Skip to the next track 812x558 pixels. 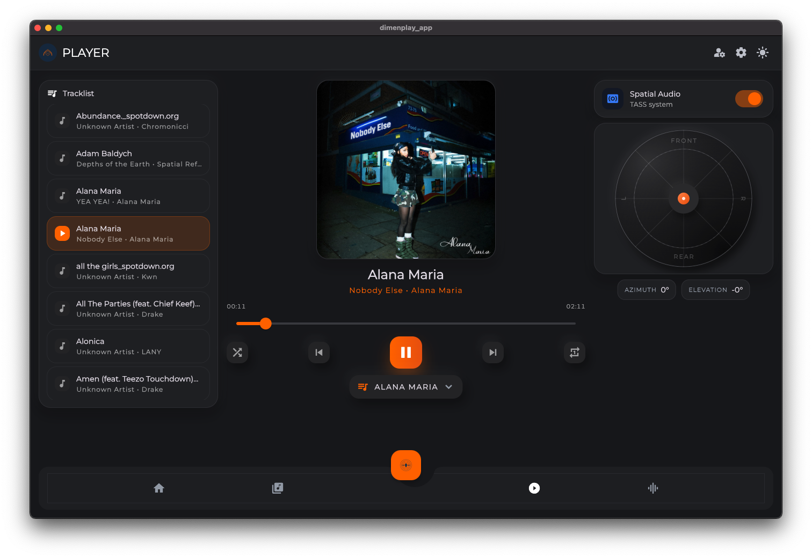tap(493, 353)
